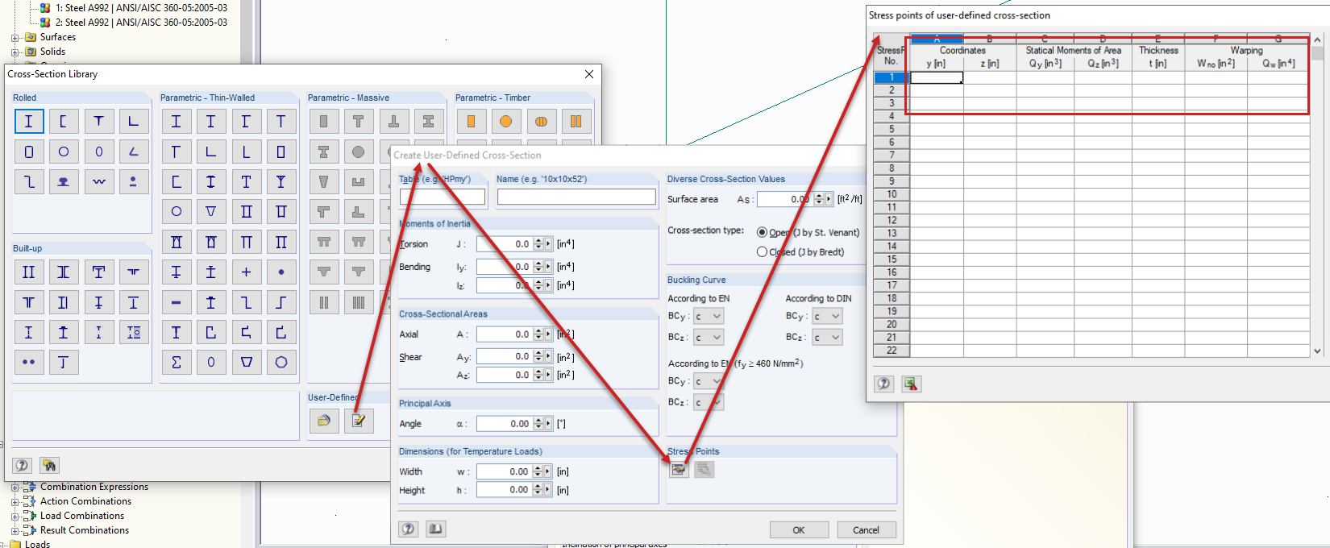Select the thin-walled flat bar section icon
Viewport: 1330px width, 548px height.
click(x=176, y=302)
